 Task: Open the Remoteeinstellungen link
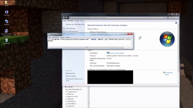tap(72, 31)
